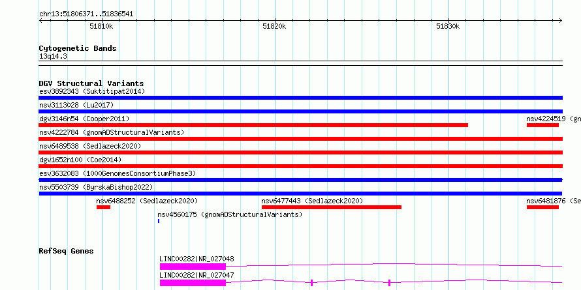Click the nsv4224519 variant label
Screen dimensions: 581x290
[554, 119]
